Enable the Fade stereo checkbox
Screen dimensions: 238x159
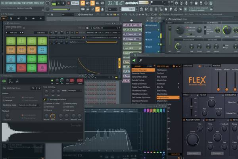click(x=64, y=107)
